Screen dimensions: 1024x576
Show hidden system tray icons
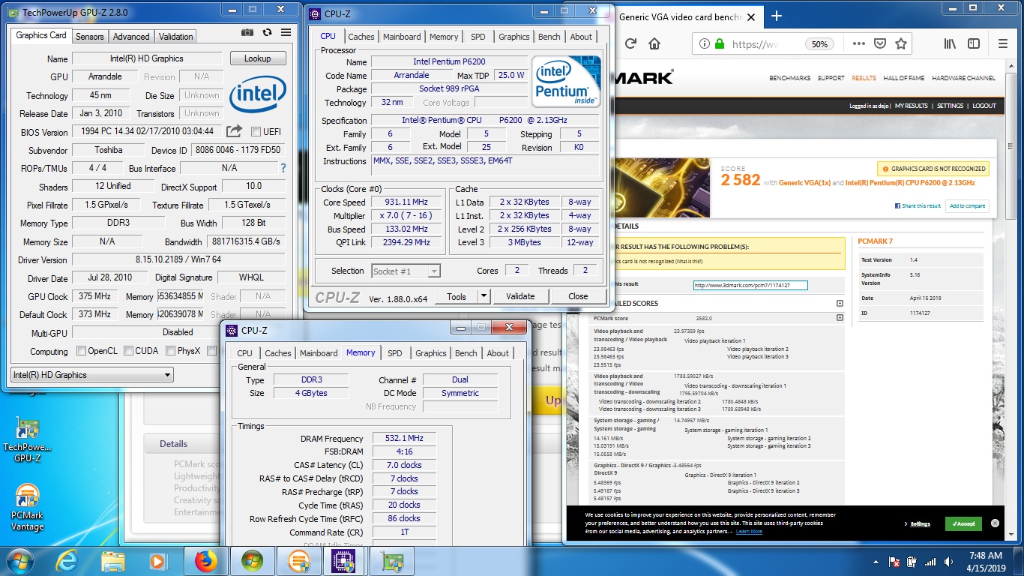875,562
